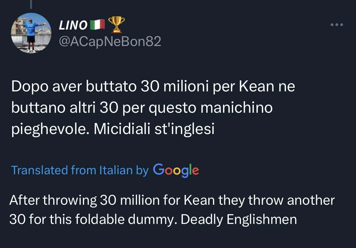Click "After throwing" at the translation start

[53, 200]
